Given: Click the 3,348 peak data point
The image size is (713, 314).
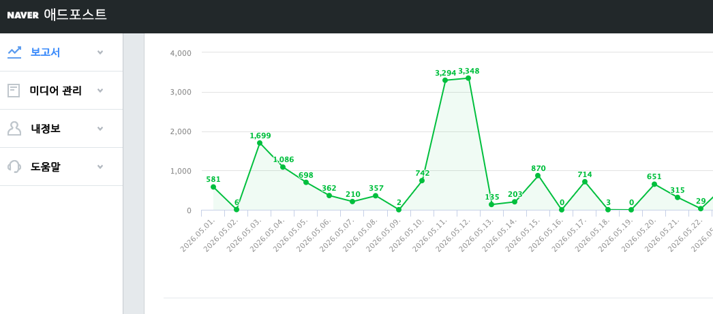Looking at the screenshot, I should (468, 78).
